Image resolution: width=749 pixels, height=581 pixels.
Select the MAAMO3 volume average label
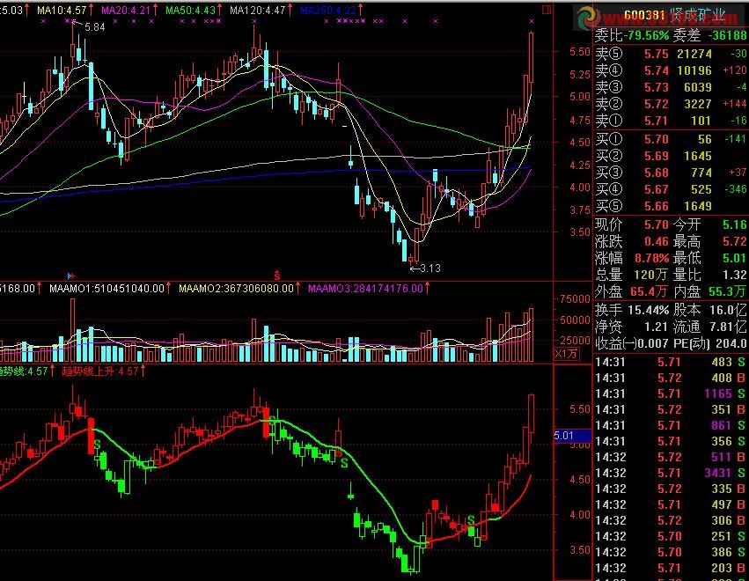[365, 289]
